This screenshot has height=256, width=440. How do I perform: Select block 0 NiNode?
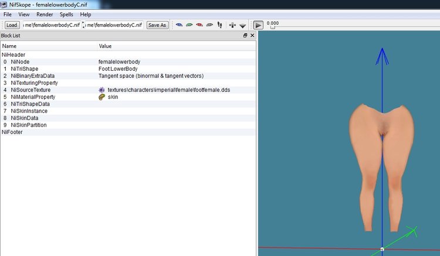[x=128, y=62]
